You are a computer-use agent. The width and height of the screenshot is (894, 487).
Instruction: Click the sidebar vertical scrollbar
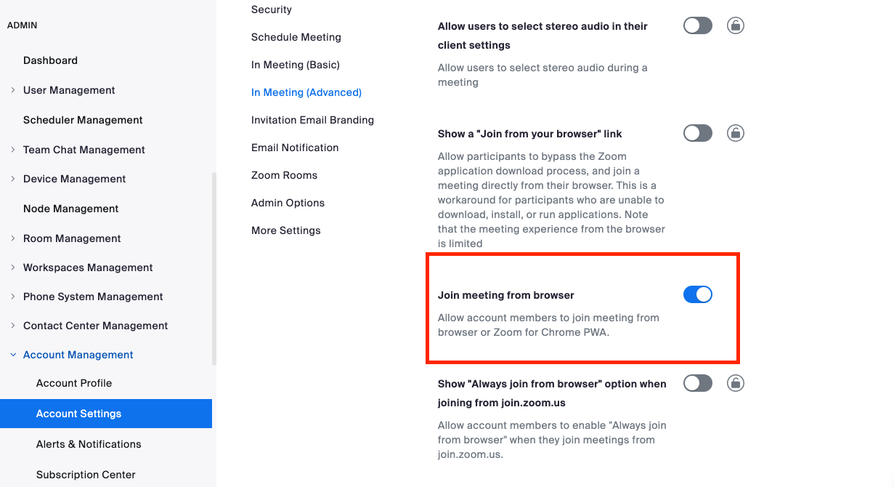click(x=214, y=269)
